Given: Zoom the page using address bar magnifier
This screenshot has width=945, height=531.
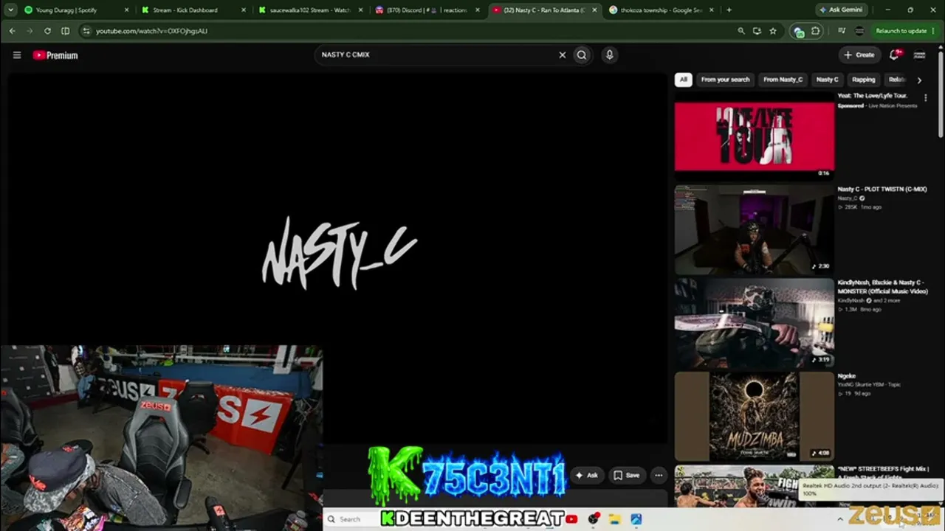Looking at the screenshot, I should (741, 31).
